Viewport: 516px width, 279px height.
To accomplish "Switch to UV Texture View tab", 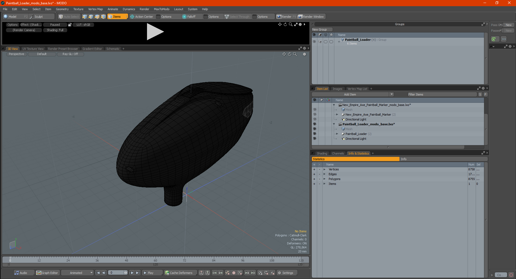I will (x=33, y=49).
